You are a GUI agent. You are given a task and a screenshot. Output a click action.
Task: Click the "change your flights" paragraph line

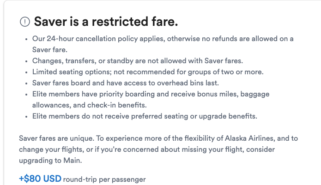[x=147, y=149]
